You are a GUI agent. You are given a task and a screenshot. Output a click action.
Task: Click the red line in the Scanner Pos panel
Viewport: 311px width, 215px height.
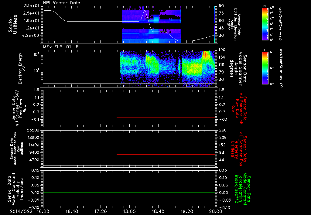tap(166, 154)
